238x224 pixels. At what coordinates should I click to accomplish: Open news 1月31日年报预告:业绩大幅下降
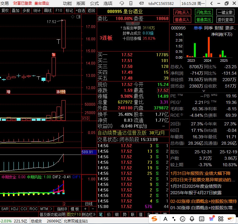click(200, 173)
